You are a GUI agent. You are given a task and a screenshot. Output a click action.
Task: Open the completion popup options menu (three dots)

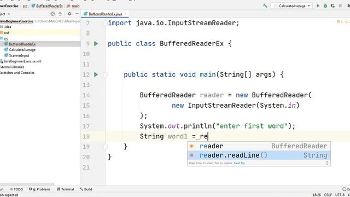pyautogui.click(x=327, y=163)
